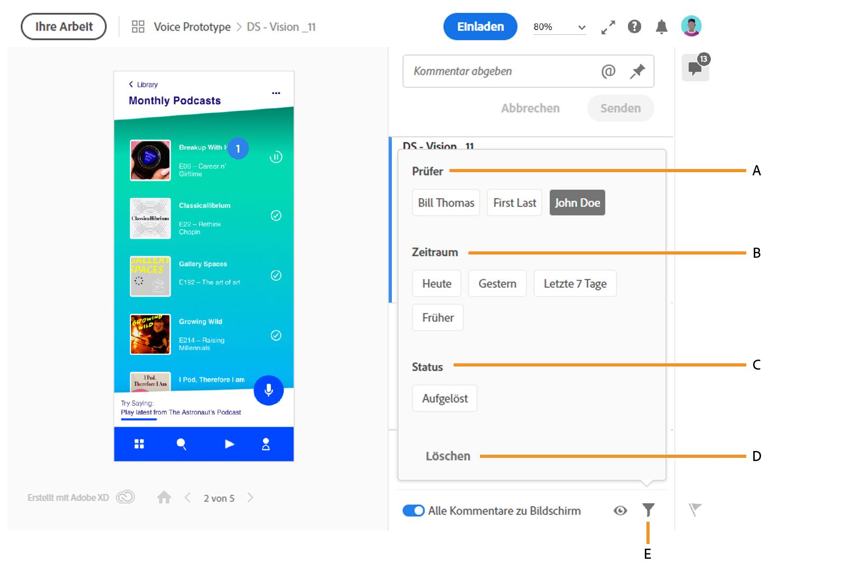The image size is (845, 564).
Task: Go to next screen with right chevron
Action: (250, 497)
